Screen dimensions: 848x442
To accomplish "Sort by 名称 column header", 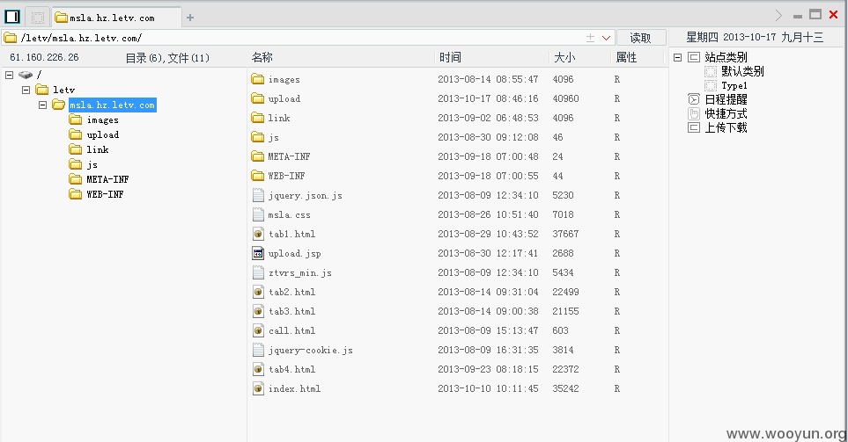I will pyautogui.click(x=262, y=57).
